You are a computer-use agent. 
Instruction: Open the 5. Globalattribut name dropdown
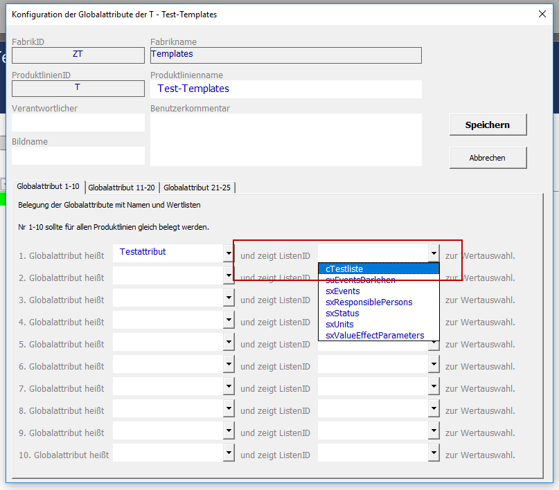229,345
